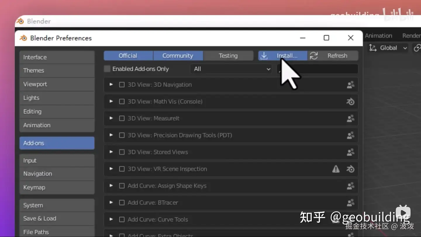Open the Global orientation dropdown
Image resolution: width=421 pixels, height=237 pixels.
pyautogui.click(x=387, y=48)
